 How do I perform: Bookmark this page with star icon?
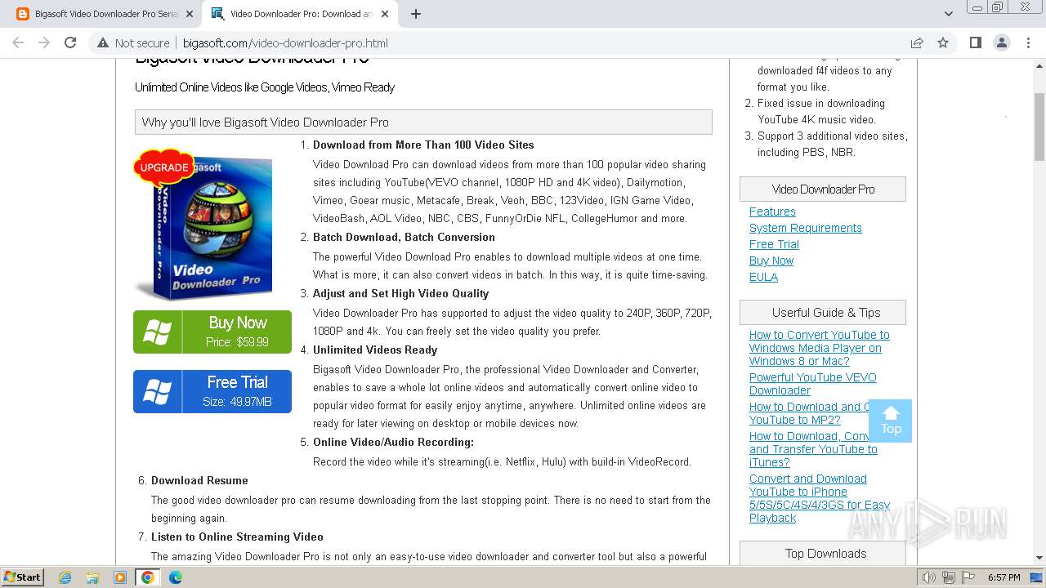[943, 42]
